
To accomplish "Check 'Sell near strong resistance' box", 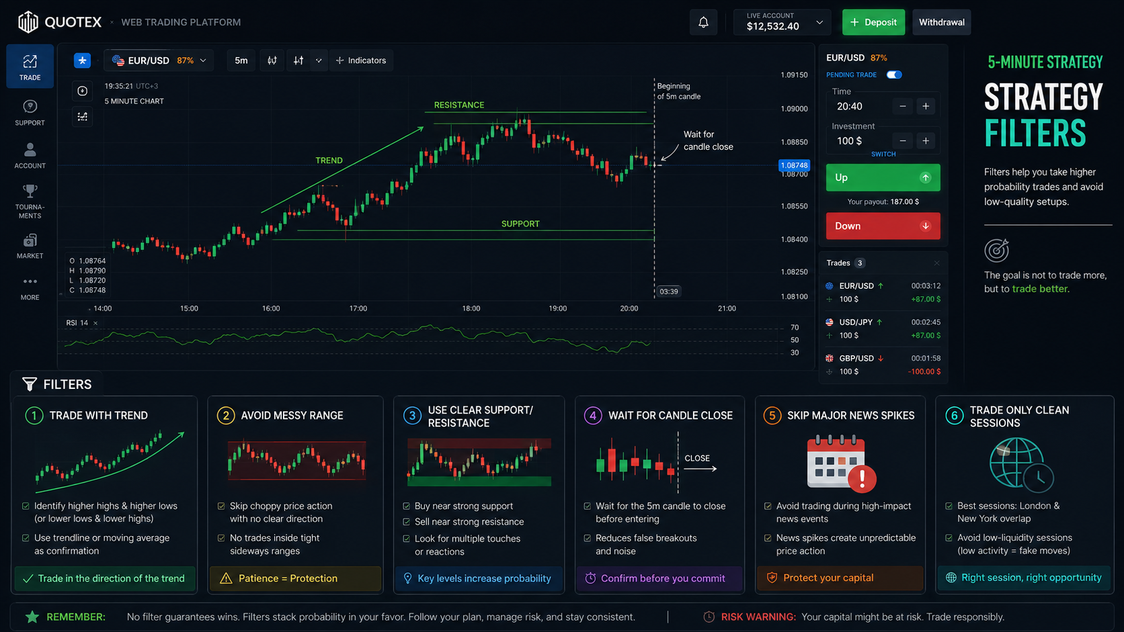I will click(406, 522).
